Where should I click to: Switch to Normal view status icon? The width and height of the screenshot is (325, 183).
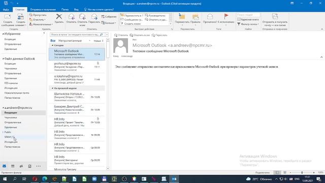277,172
